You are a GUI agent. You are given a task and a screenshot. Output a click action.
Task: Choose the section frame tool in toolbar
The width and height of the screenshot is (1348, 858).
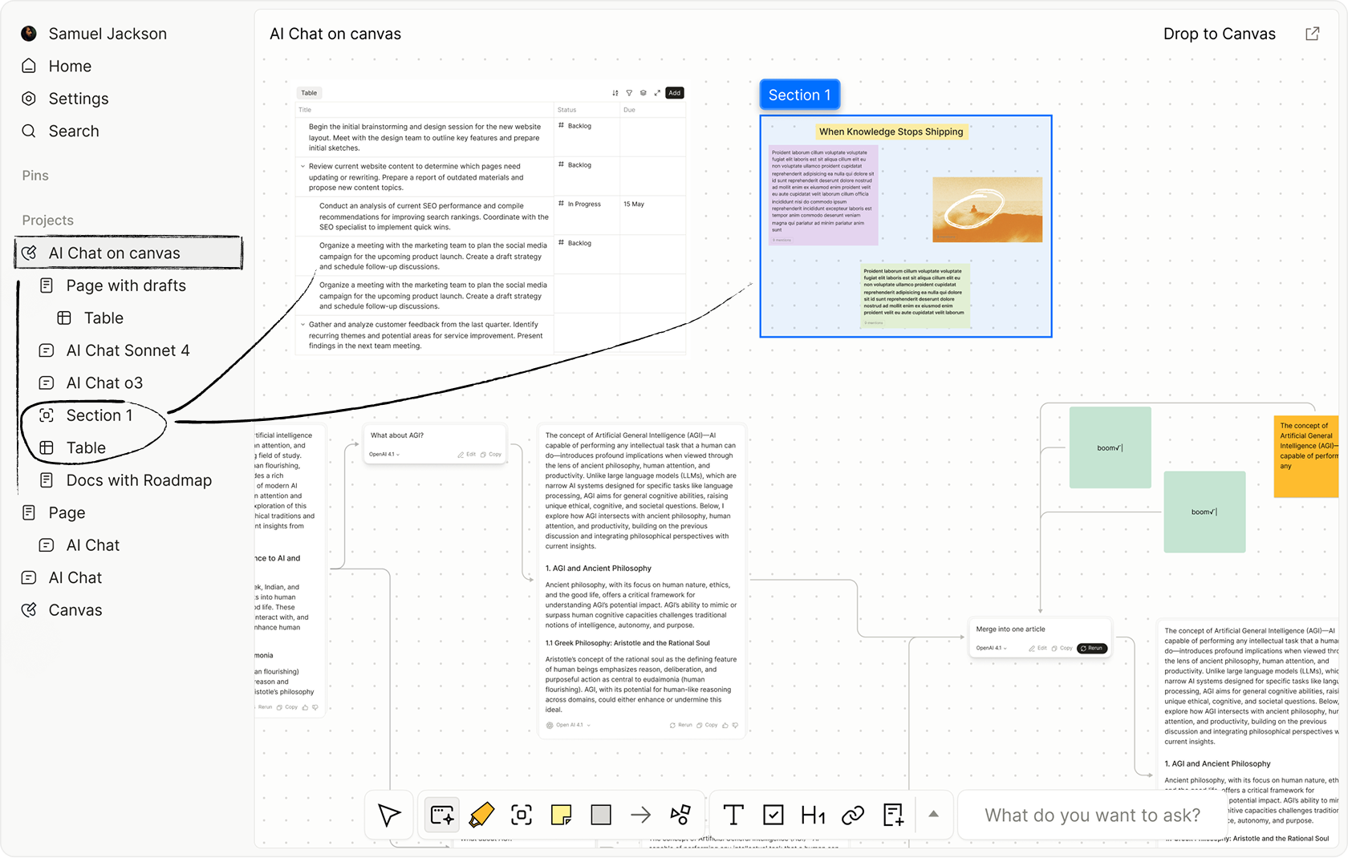click(521, 815)
